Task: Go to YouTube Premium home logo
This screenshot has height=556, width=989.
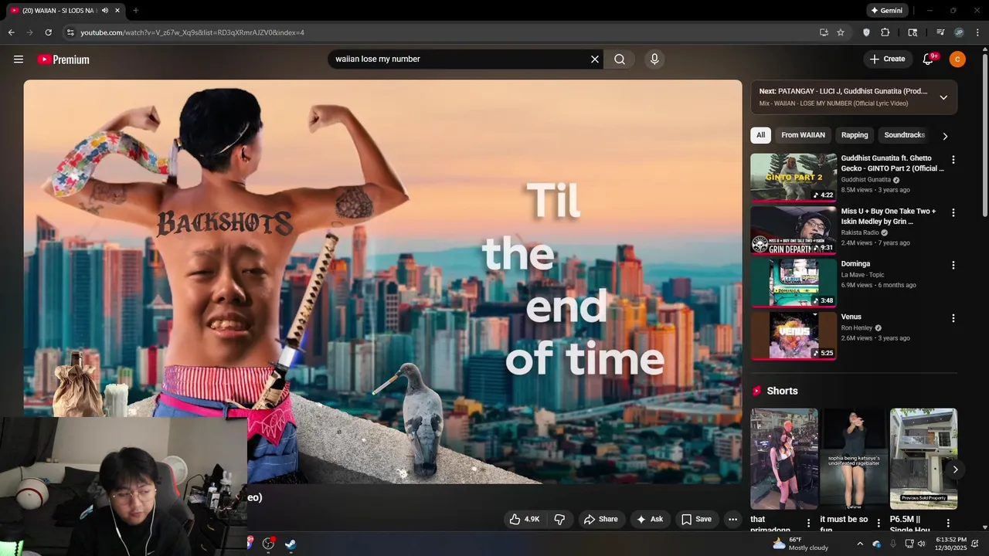Action: pos(63,59)
